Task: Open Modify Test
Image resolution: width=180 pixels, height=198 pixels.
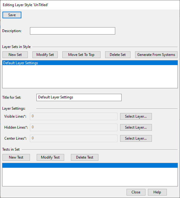Action: click(x=50, y=157)
